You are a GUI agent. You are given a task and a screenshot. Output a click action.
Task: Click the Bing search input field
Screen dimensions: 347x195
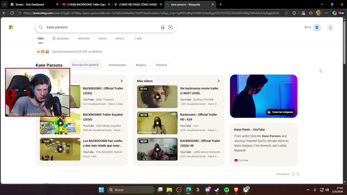coord(102,27)
